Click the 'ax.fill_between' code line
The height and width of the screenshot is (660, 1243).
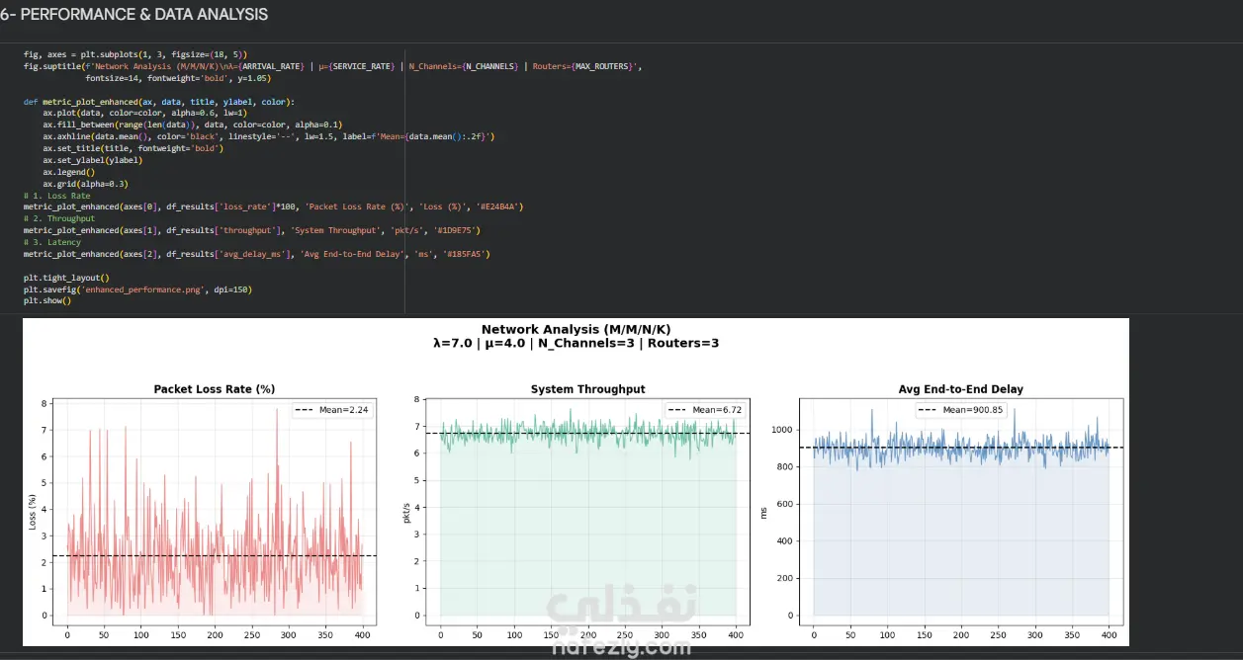pos(192,125)
